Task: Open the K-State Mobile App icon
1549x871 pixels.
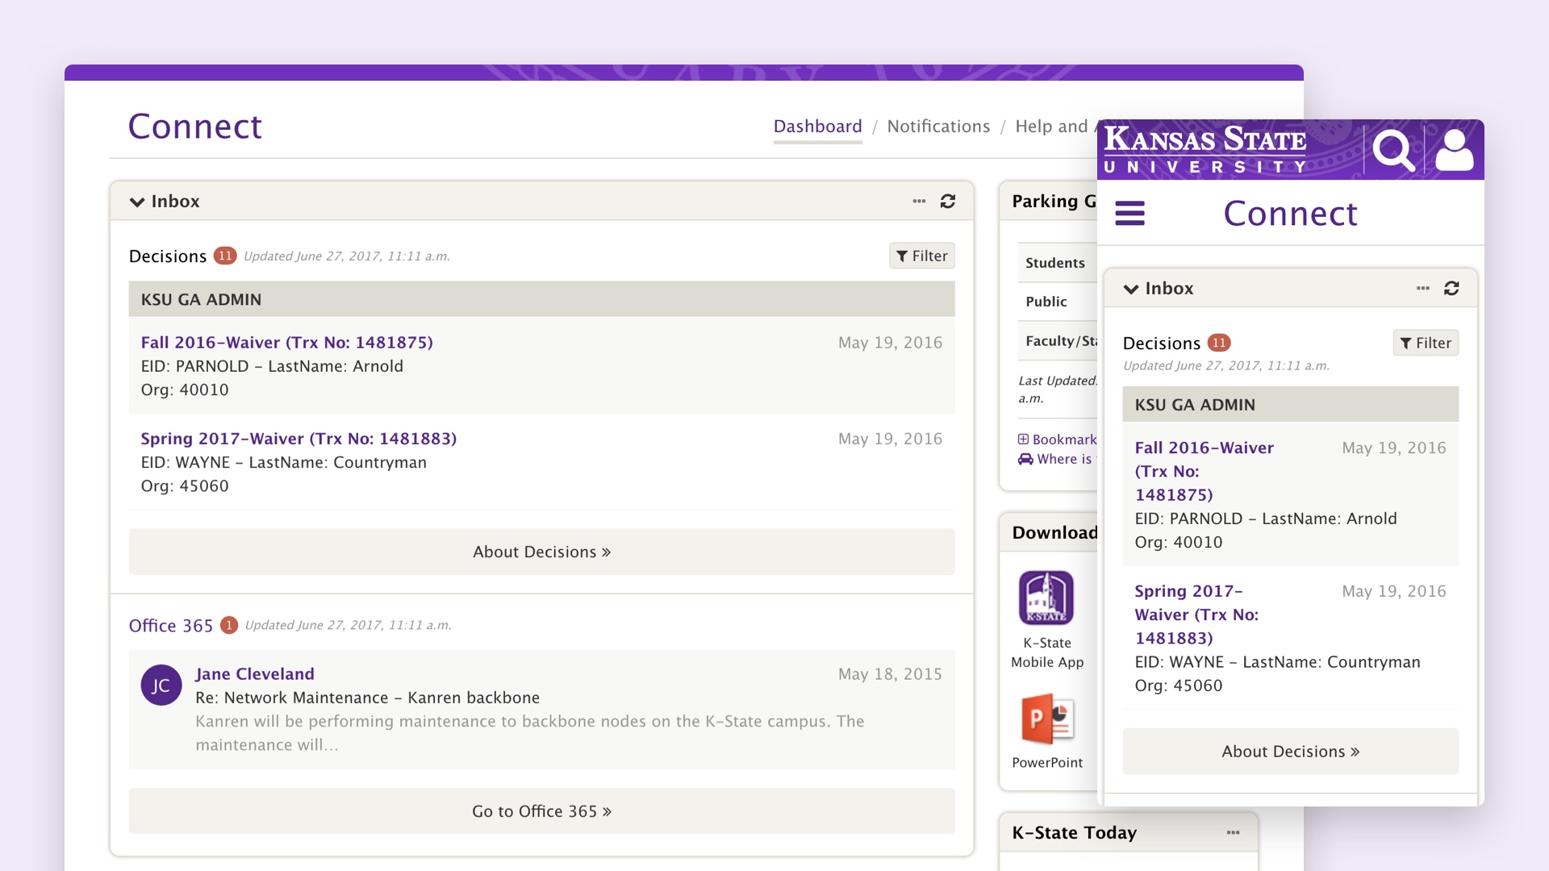Action: coord(1046,598)
